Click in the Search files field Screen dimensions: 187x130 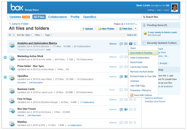[x=160, y=17]
